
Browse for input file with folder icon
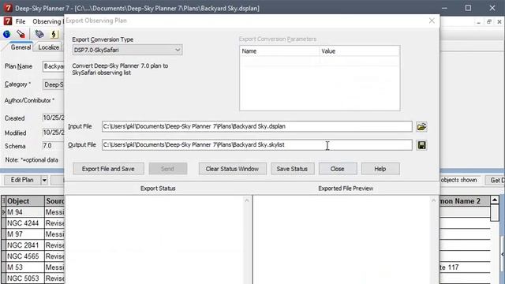pos(421,126)
